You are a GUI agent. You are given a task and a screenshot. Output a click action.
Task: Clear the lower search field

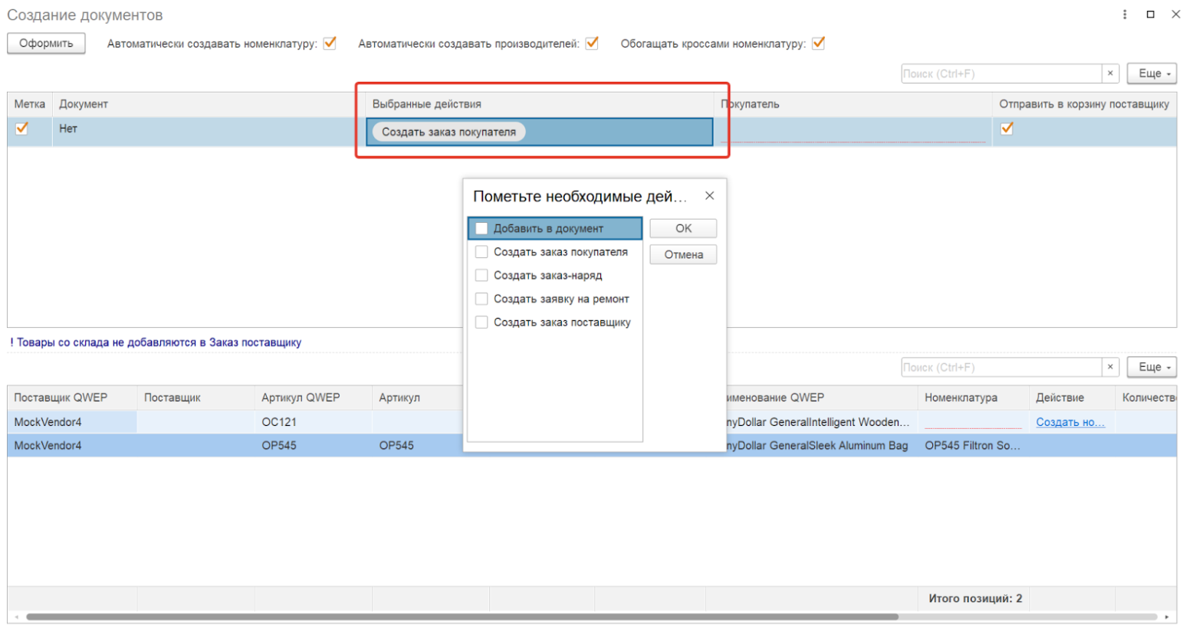pyautogui.click(x=1110, y=368)
